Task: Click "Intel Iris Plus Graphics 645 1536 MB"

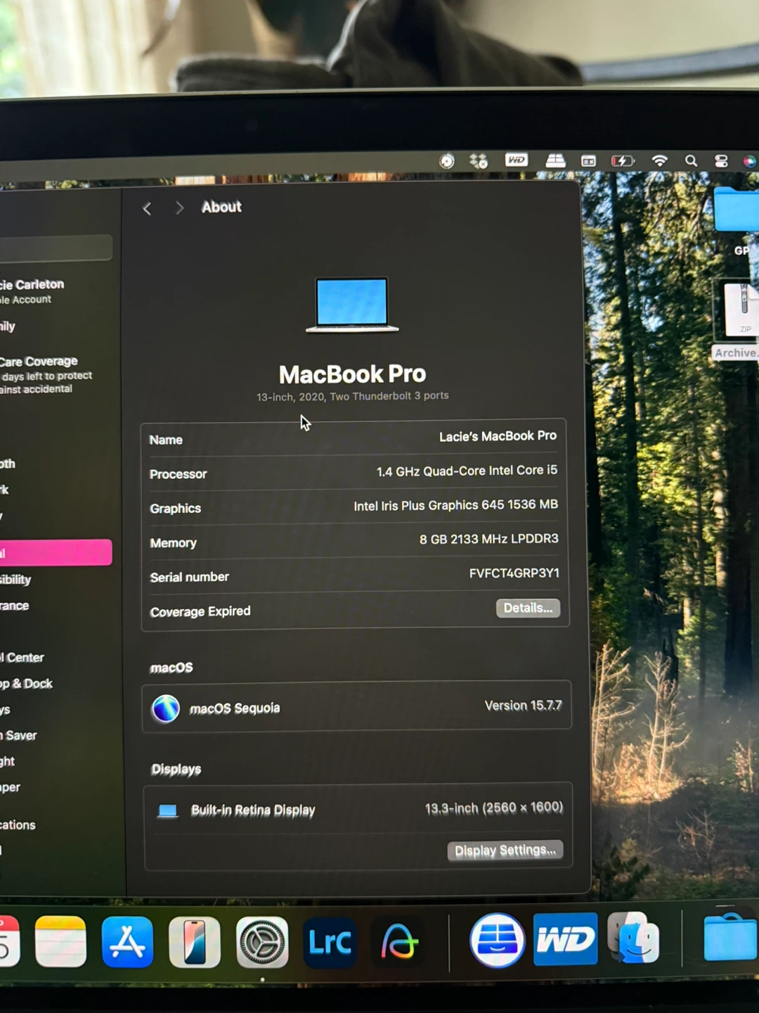Action: click(x=456, y=505)
